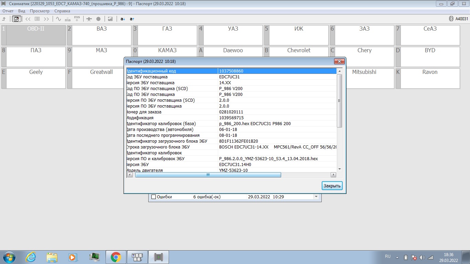Open the Отчет menu
Image resolution: width=470 pixels, height=264 pixels.
coord(8,11)
